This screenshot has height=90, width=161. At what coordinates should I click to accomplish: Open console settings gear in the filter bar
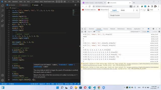[159, 32]
